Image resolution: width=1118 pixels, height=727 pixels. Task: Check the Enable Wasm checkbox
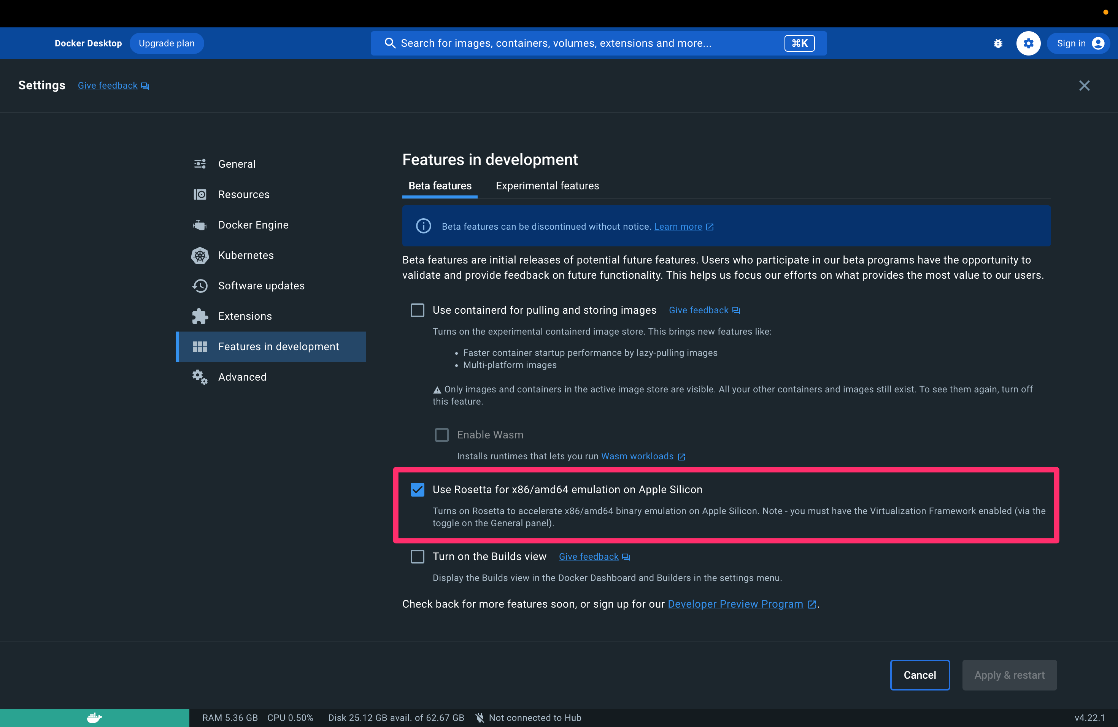coord(441,435)
